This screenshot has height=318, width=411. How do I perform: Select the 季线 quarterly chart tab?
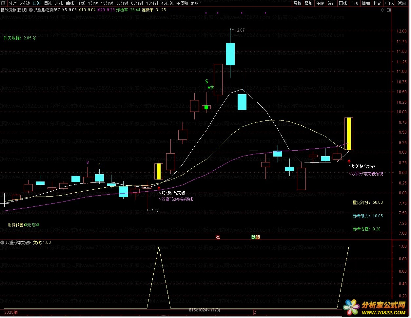(x=70, y=3)
